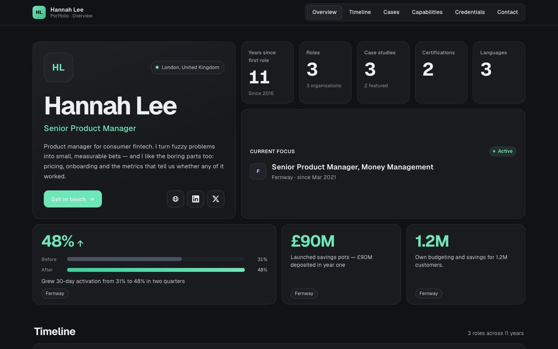The width and height of the screenshot is (558, 349).
Task: Click Fernway tag on £90M card
Action: [x=304, y=294]
